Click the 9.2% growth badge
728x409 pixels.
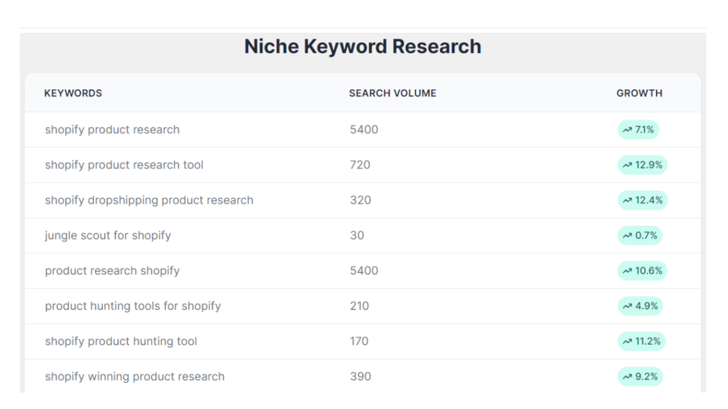click(640, 376)
